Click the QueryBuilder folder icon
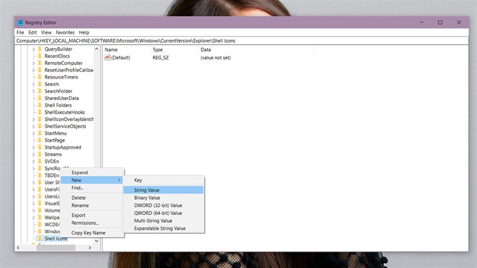477x268 pixels. pos(39,49)
